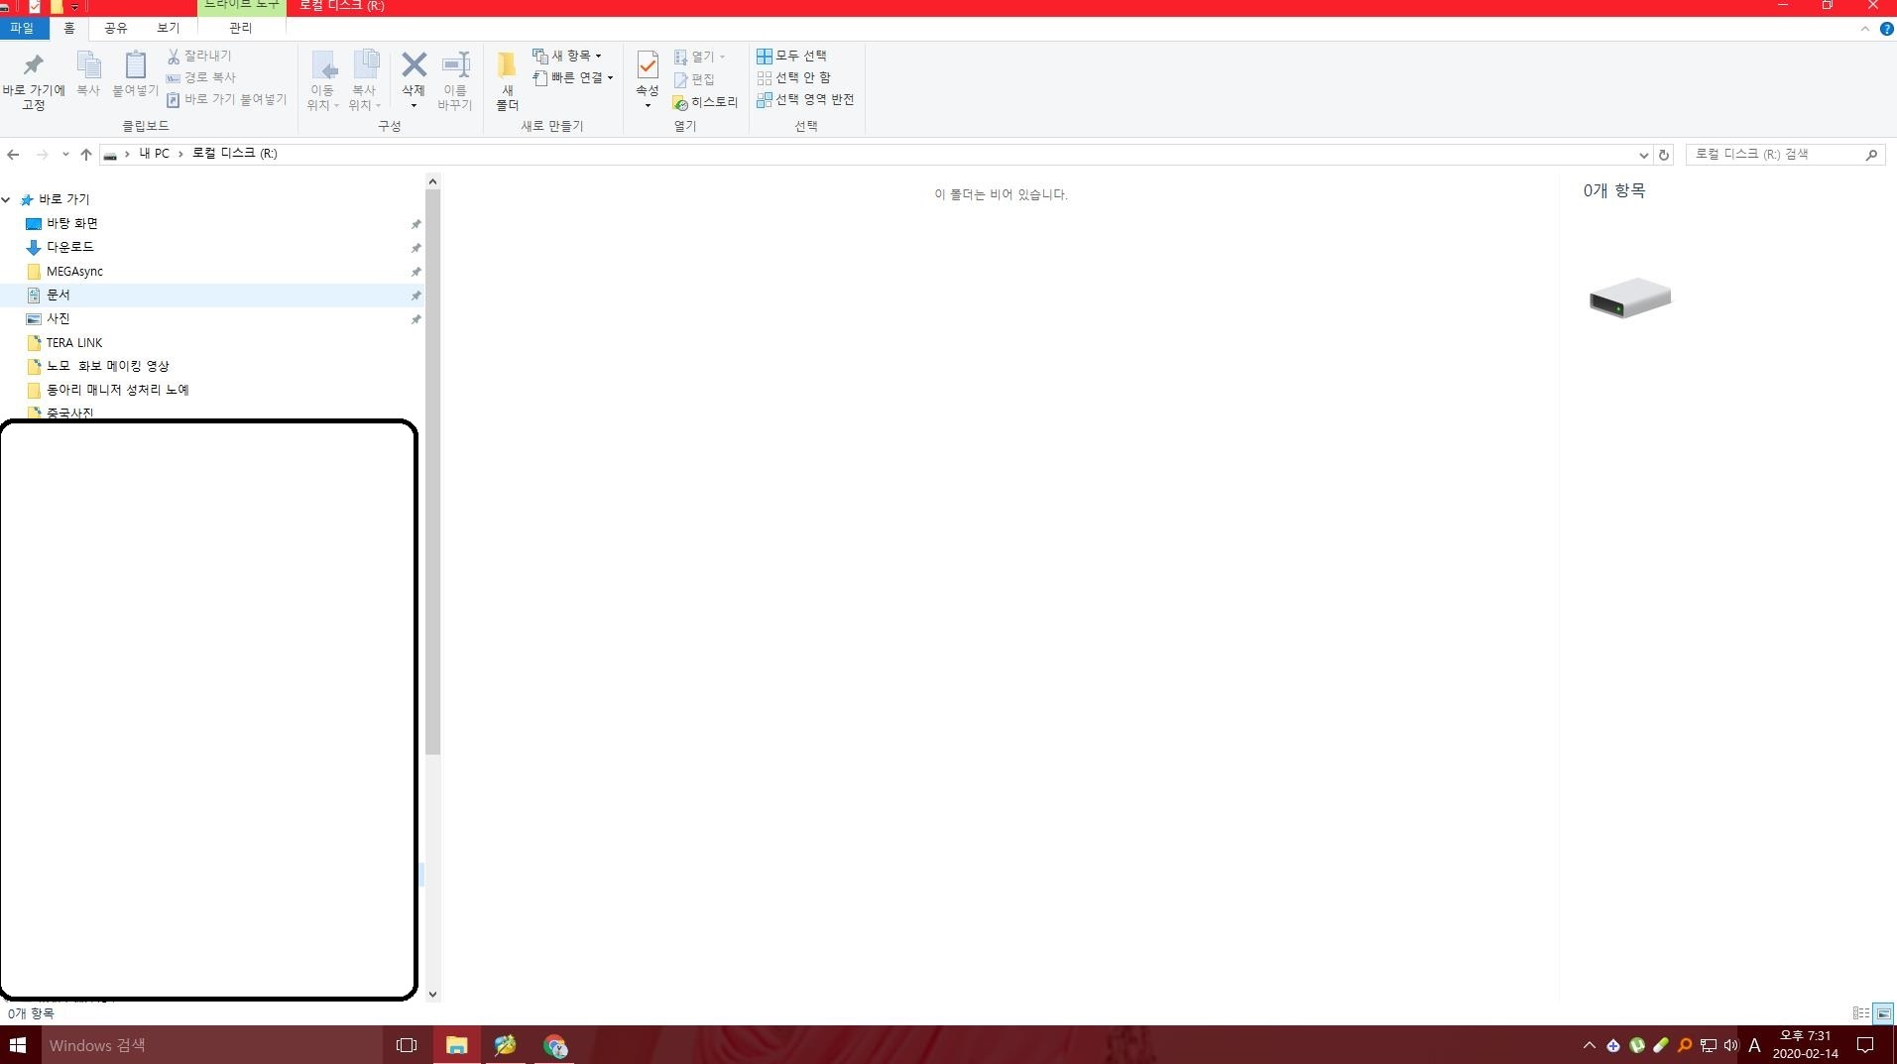The width and height of the screenshot is (1897, 1064).
Task: Collapse the ribbon with the top-right chevron
Action: (x=1864, y=29)
